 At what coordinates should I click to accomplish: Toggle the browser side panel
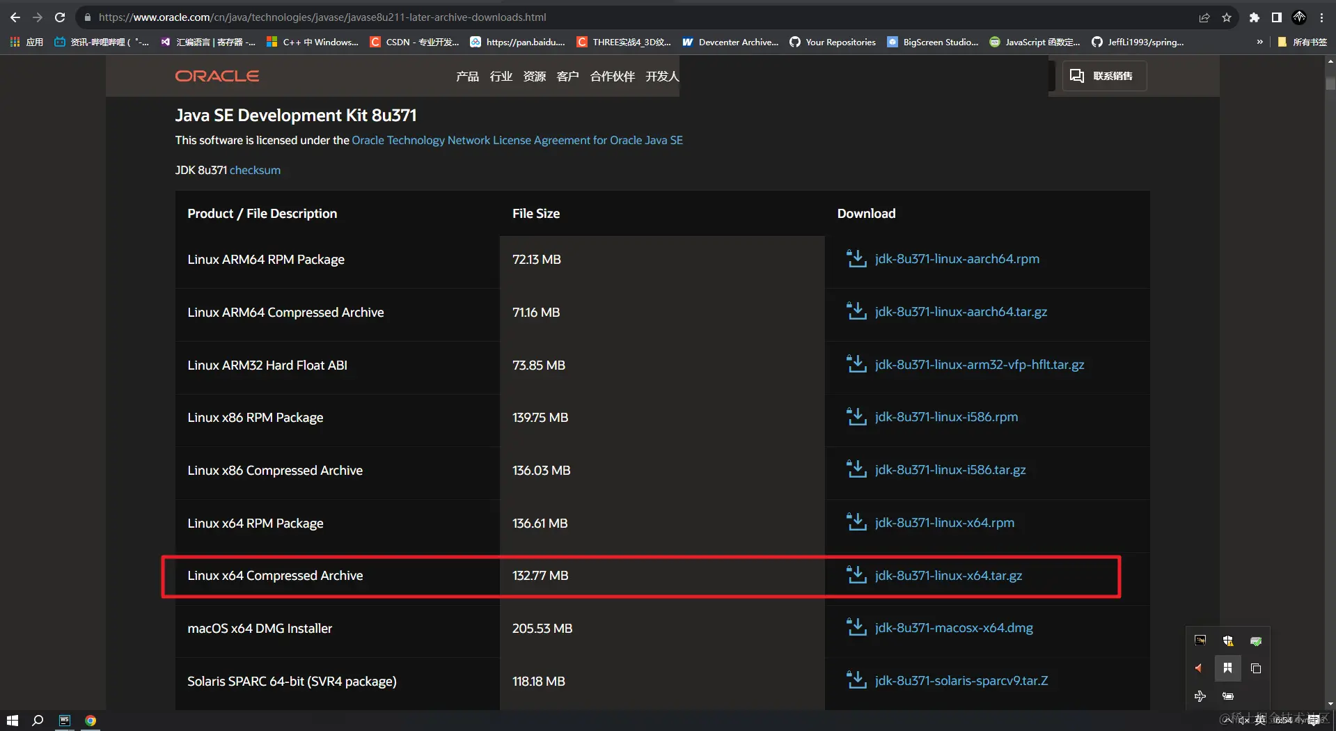(1277, 17)
